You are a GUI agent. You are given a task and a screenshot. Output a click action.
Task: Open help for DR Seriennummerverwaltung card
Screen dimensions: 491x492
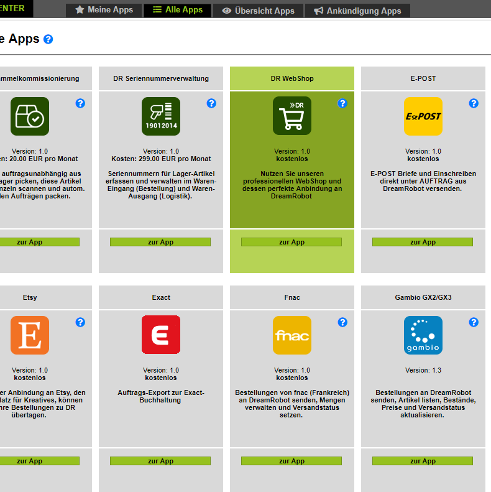pyautogui.click(x=211, y=103)
